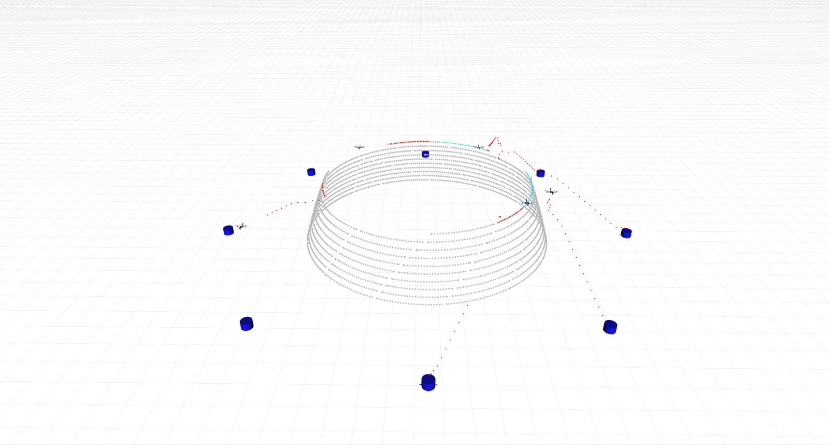
Task: Select the blue cylinder inside the ring's far edge
Action: (x=425, y=154)
